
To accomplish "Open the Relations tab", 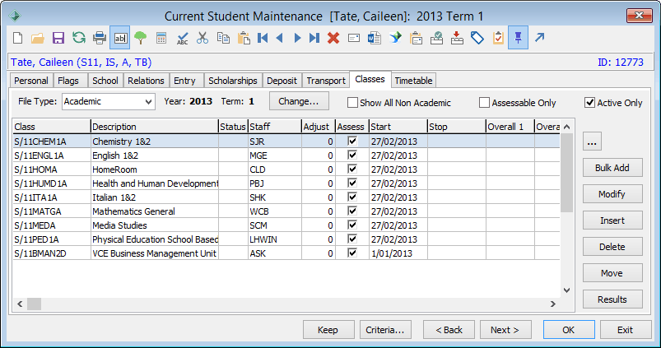I will [146, 81].
